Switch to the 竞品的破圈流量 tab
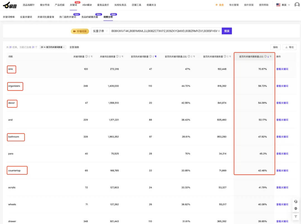Screen dimensions: 301x224 click(90, 17)
